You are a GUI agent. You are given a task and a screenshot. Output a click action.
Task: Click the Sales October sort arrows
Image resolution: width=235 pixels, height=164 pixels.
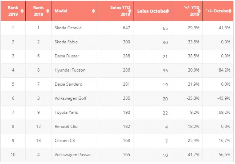click(x=168, y=11)
